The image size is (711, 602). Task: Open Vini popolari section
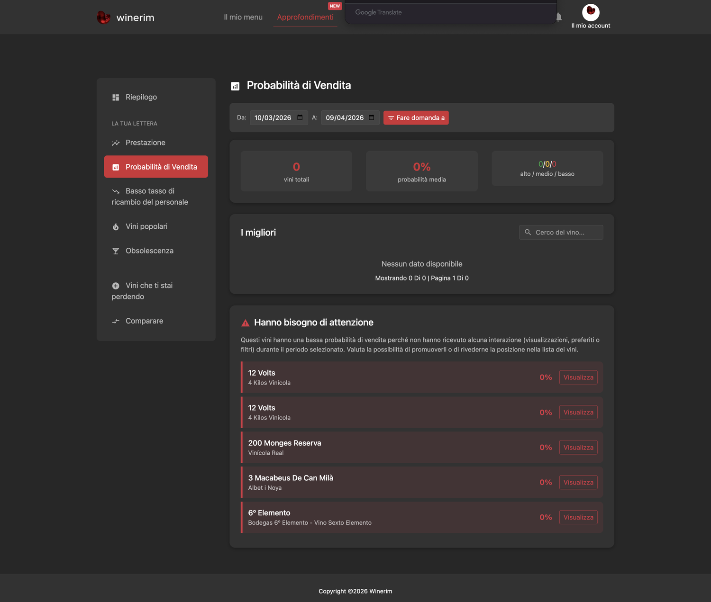coord(156,226)
